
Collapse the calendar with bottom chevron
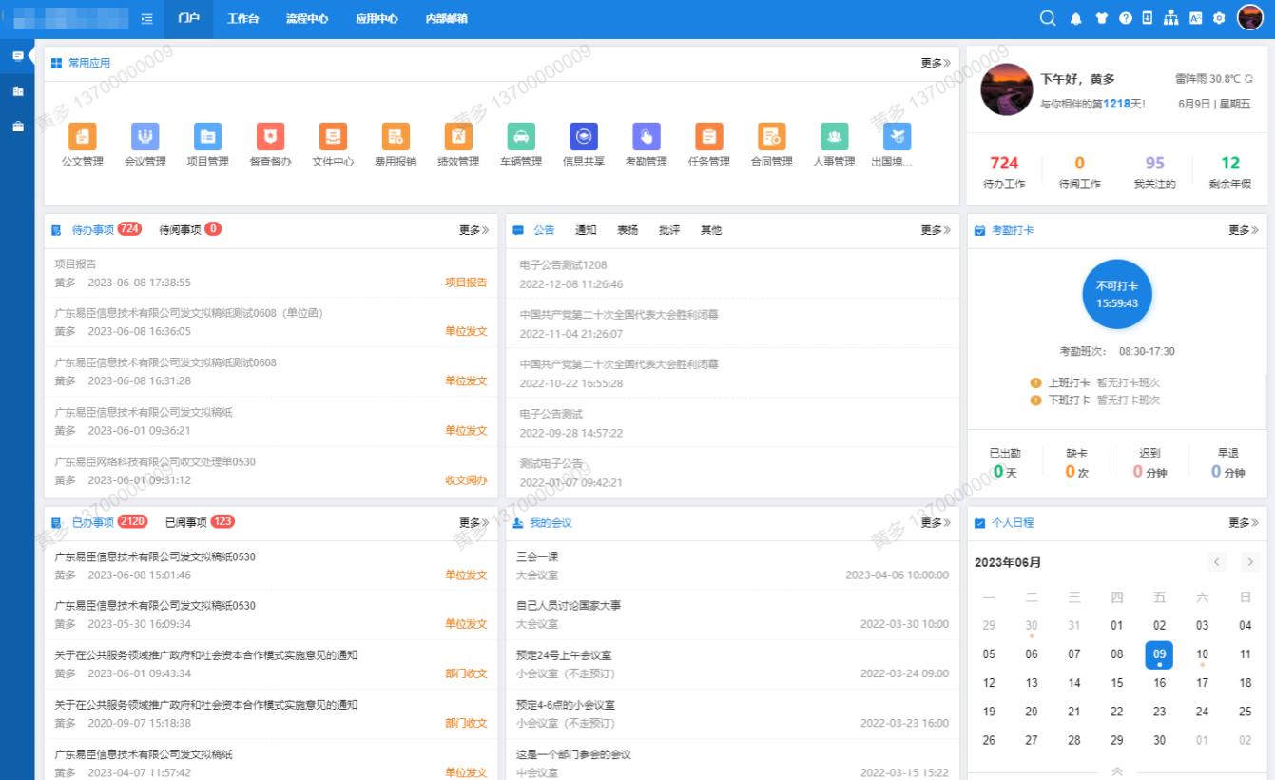[1117, 771]
